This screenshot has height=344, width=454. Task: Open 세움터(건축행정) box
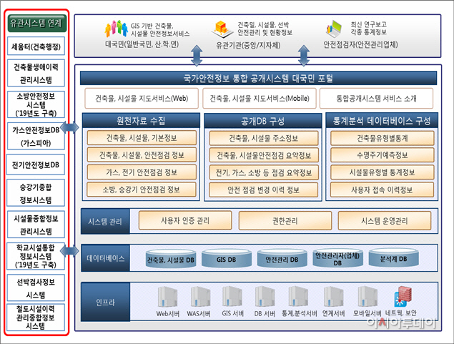(x=36, y=46)
